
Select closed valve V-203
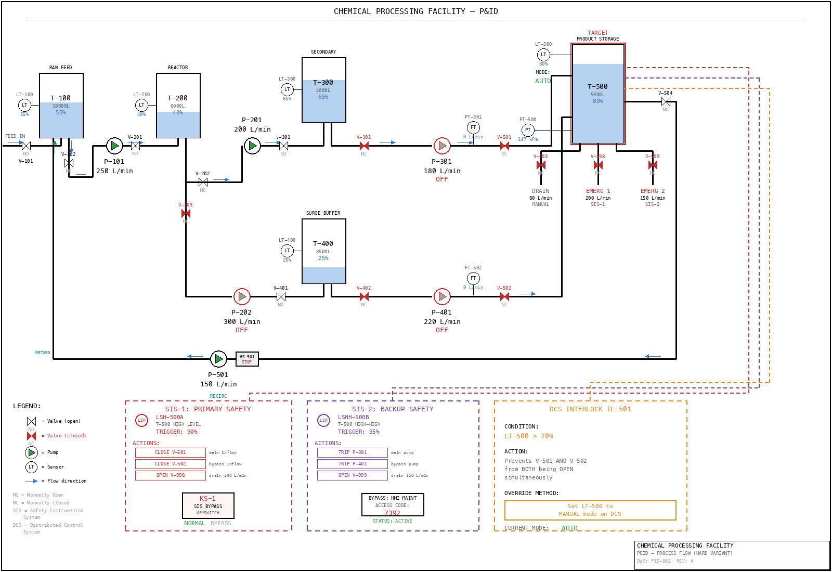186,214
